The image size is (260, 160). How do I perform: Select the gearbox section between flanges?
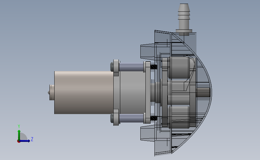[x=133, y=92]
